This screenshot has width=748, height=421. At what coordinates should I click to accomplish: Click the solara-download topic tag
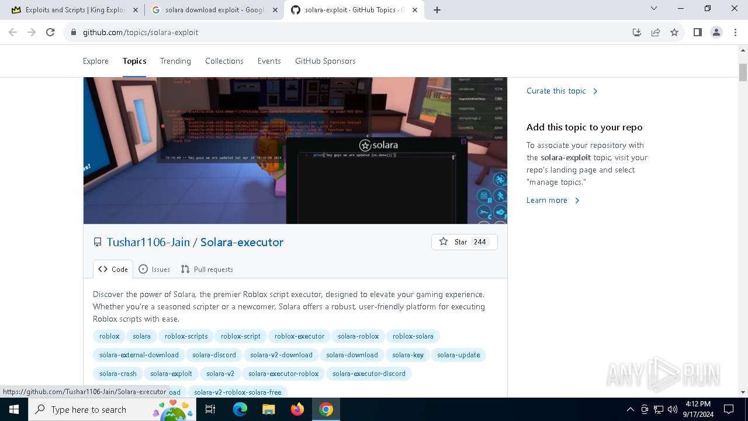coord(352,355)
